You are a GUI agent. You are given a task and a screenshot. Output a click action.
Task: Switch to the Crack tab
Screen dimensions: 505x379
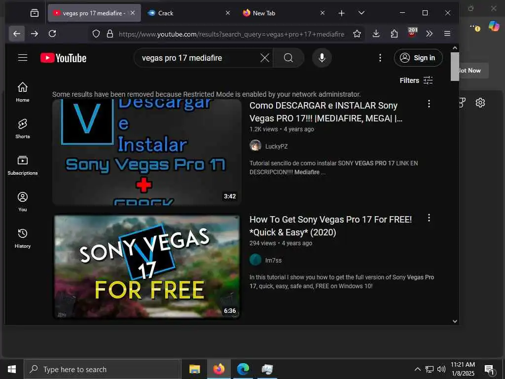(188, 13)
